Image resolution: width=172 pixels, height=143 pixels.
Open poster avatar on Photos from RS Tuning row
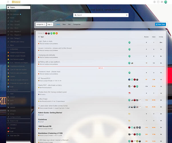coord(129,93)
